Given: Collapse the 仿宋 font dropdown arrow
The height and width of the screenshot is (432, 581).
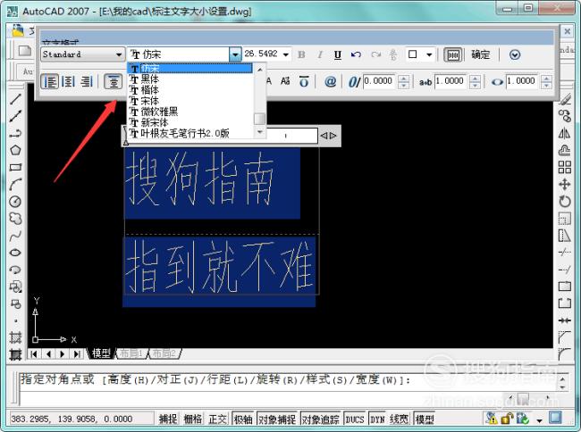Looking at the screenshot, I should [235, 54].
